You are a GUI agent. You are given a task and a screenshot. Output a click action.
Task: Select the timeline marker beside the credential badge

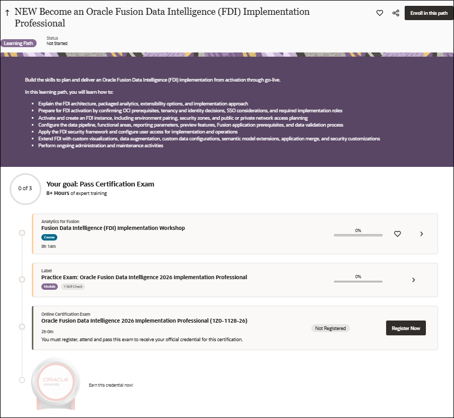click(x=22, y=380)
